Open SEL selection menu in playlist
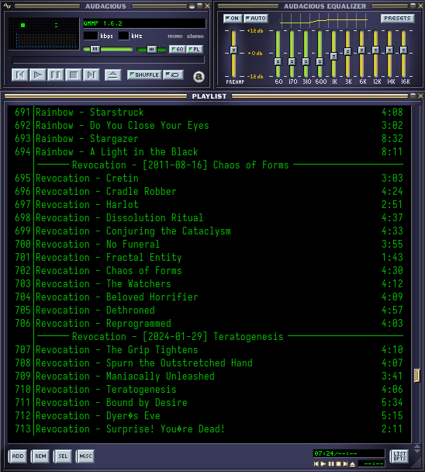425x472 pixels. pyautogui.click(x=63, y=456)
